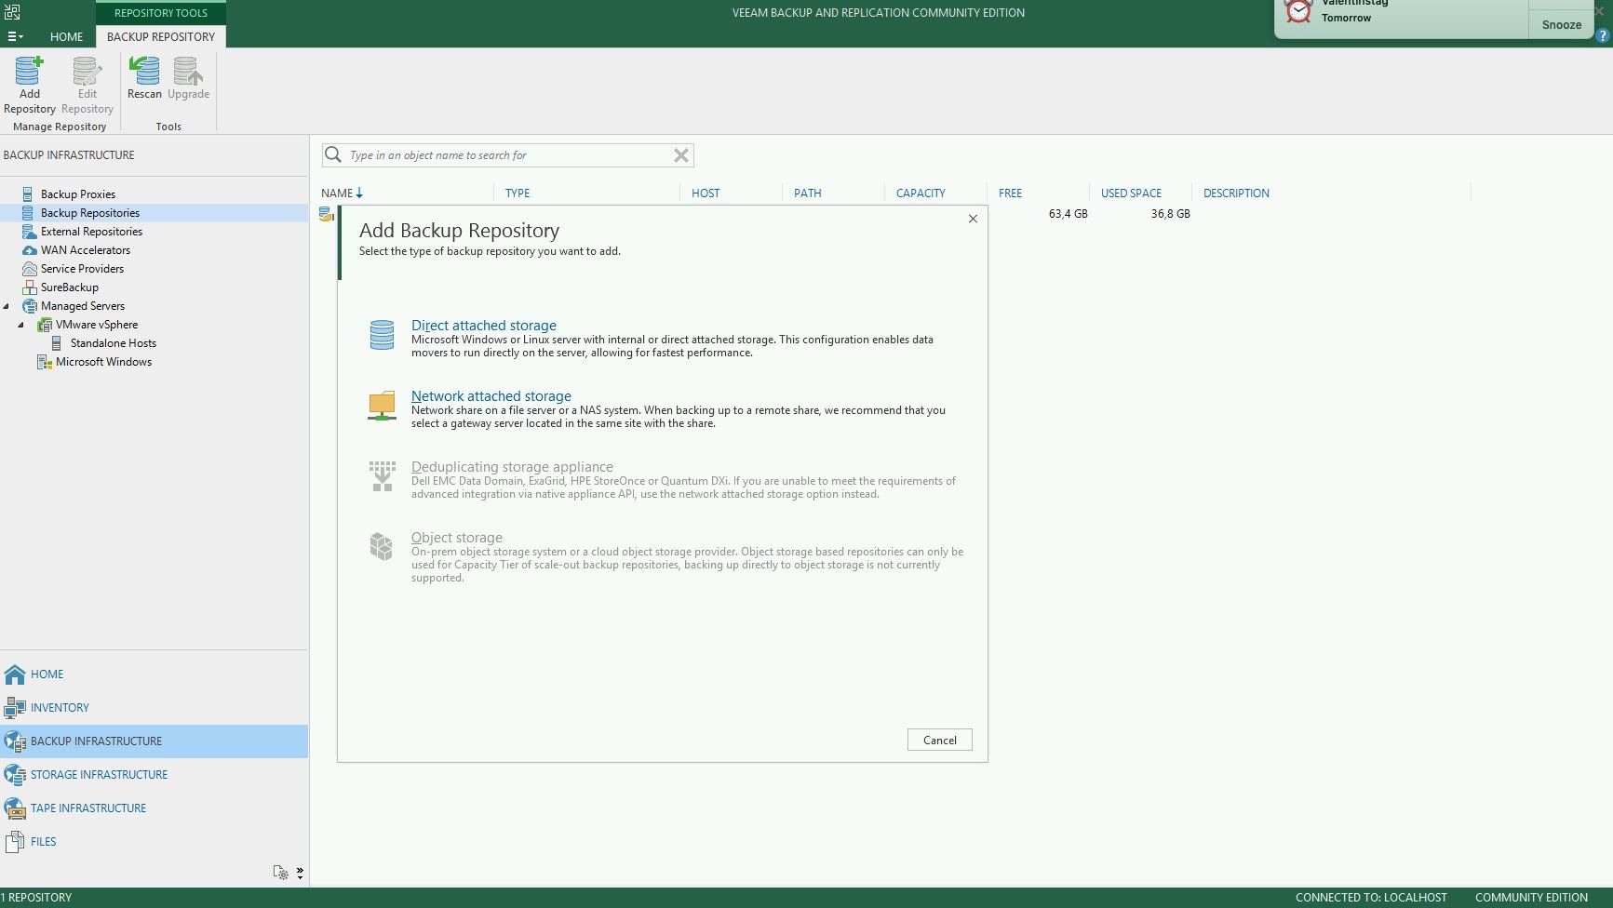The height and width of the screenshot is (908, 1613).
Task: Click the alarm clock reminder icon
Action: (x=1298, y=12)
